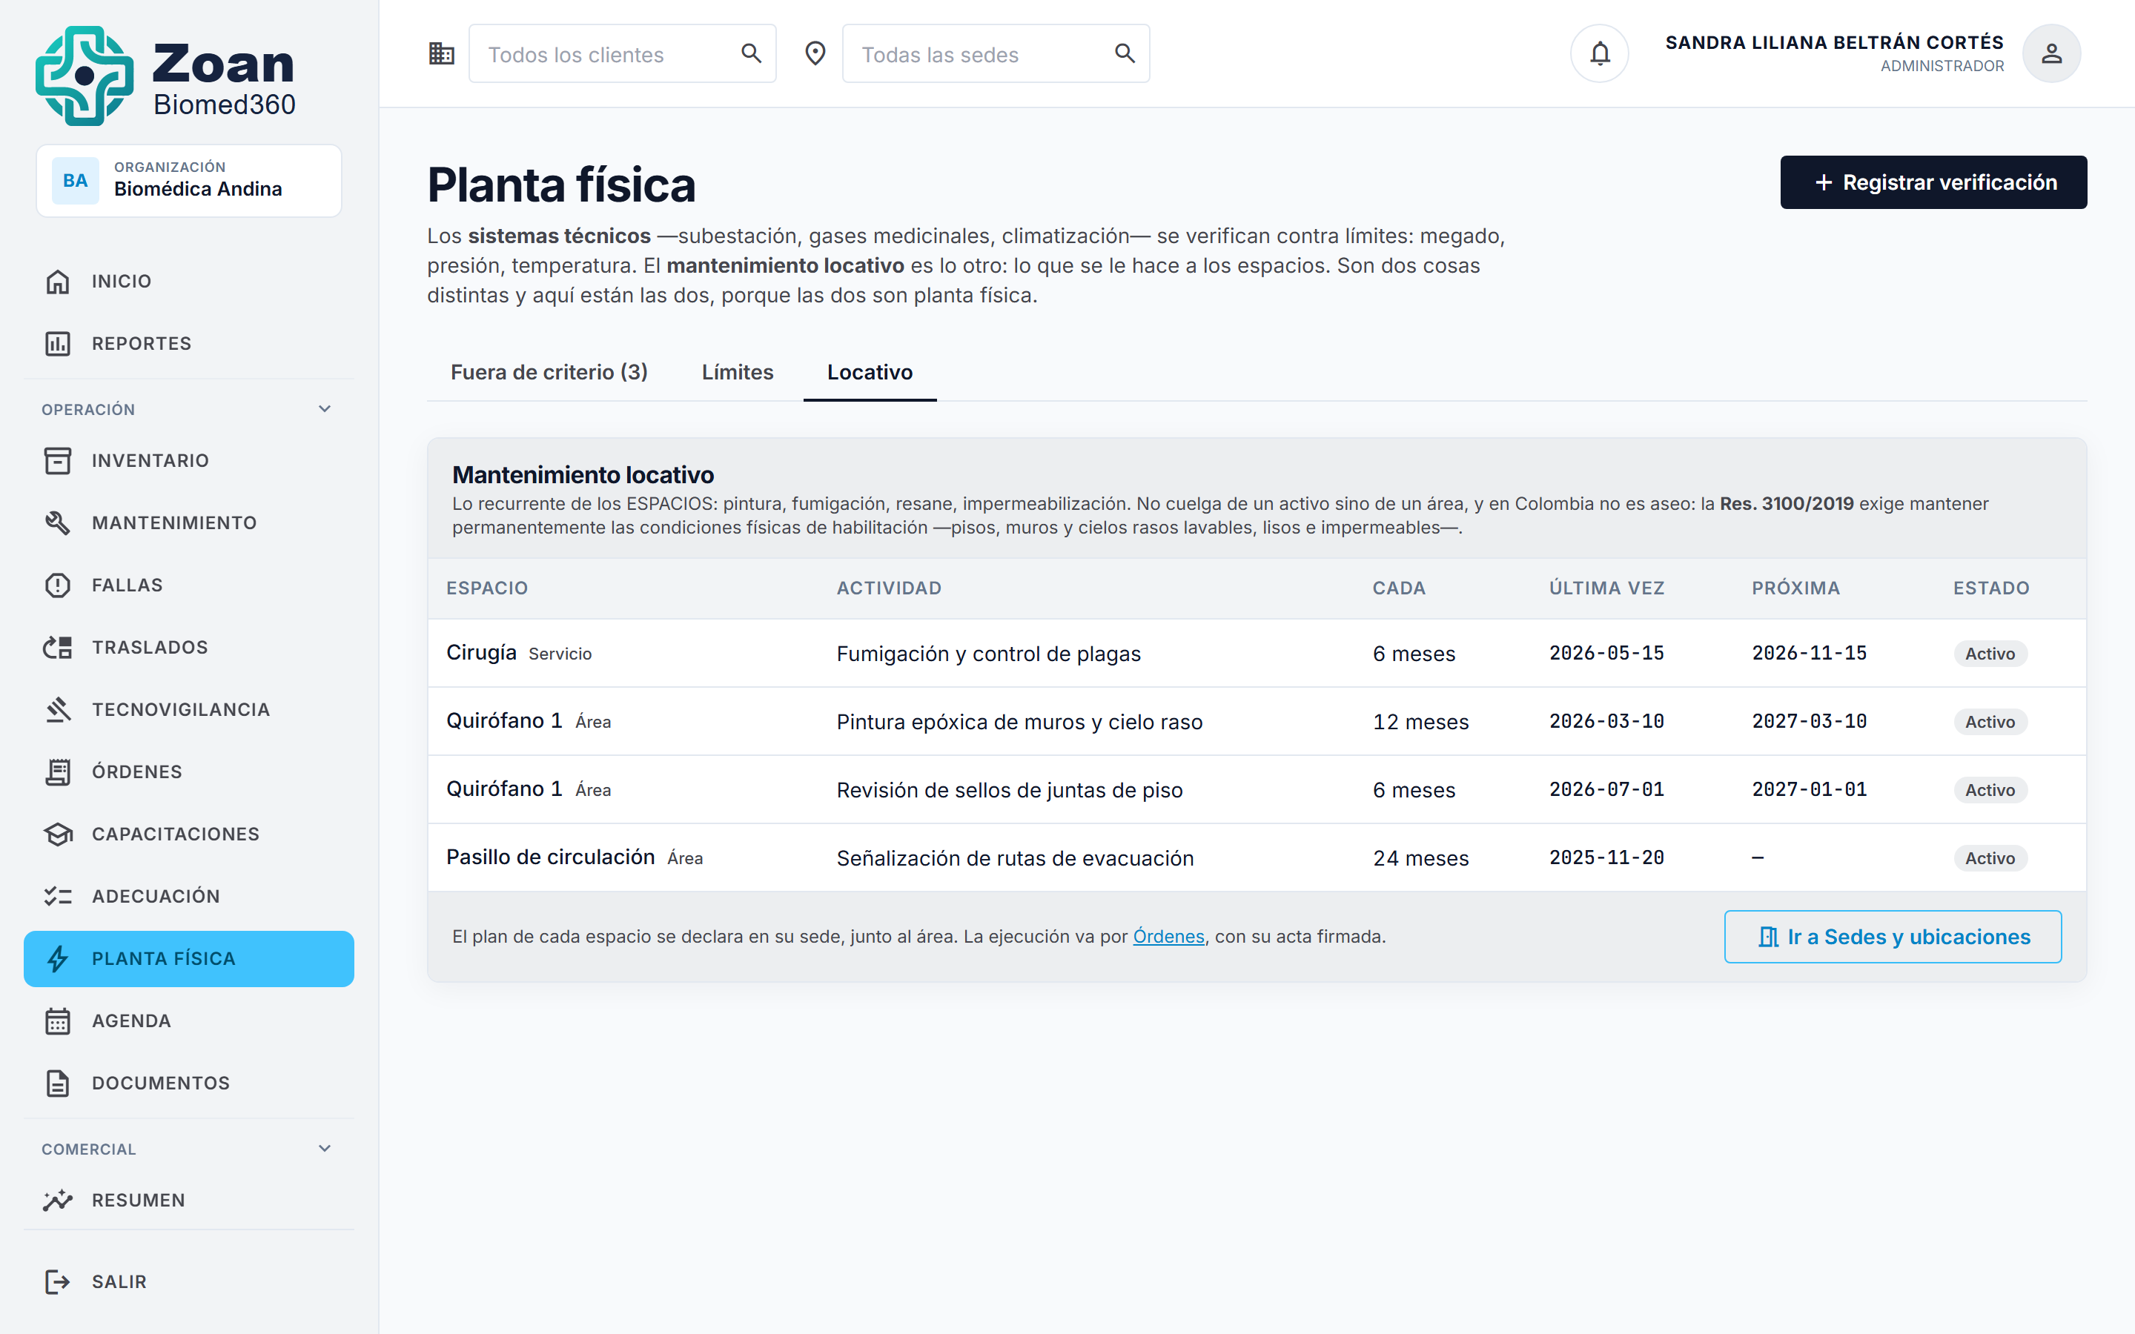
Task: Collapse the Operación section chevron
Action: click(325, 409)
